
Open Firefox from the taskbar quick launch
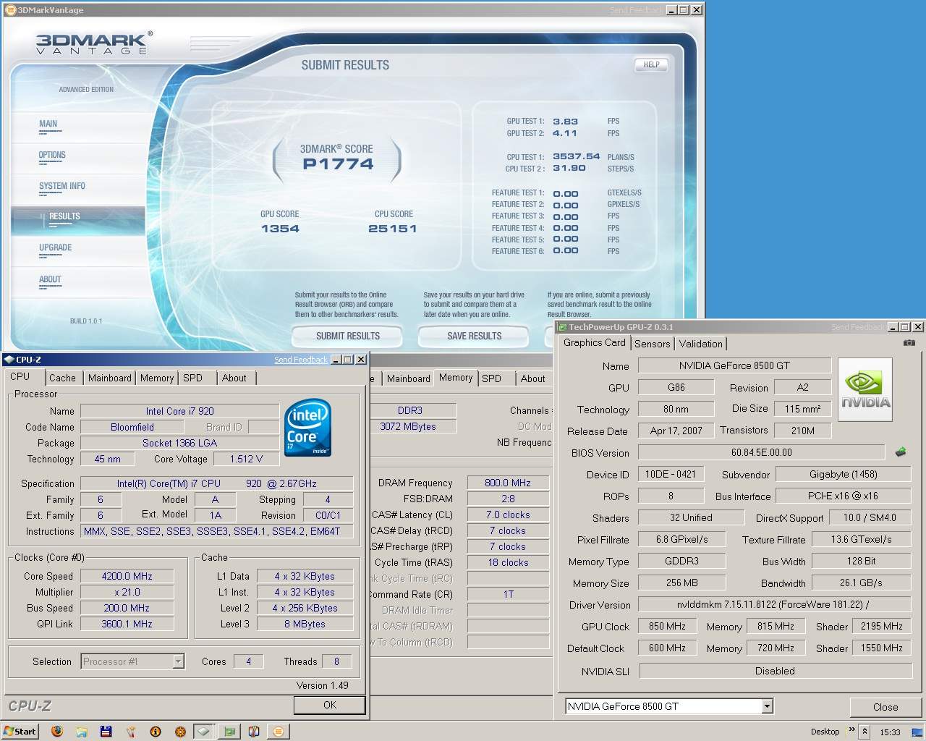point(57,732)
